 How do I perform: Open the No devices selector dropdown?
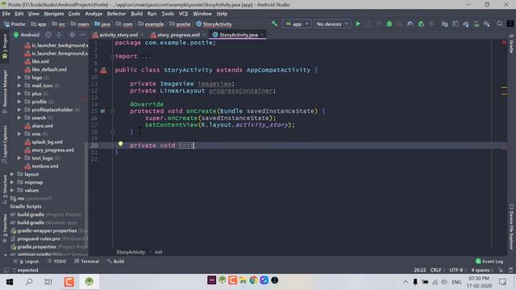tap(331, 24)
